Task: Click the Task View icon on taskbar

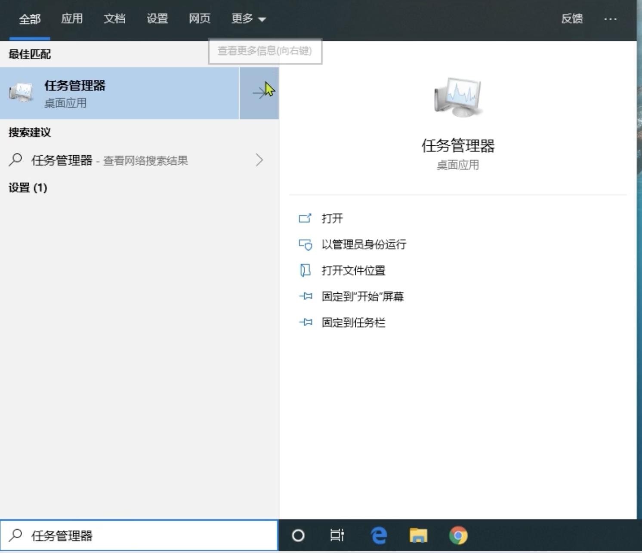Action: [337, 535]
